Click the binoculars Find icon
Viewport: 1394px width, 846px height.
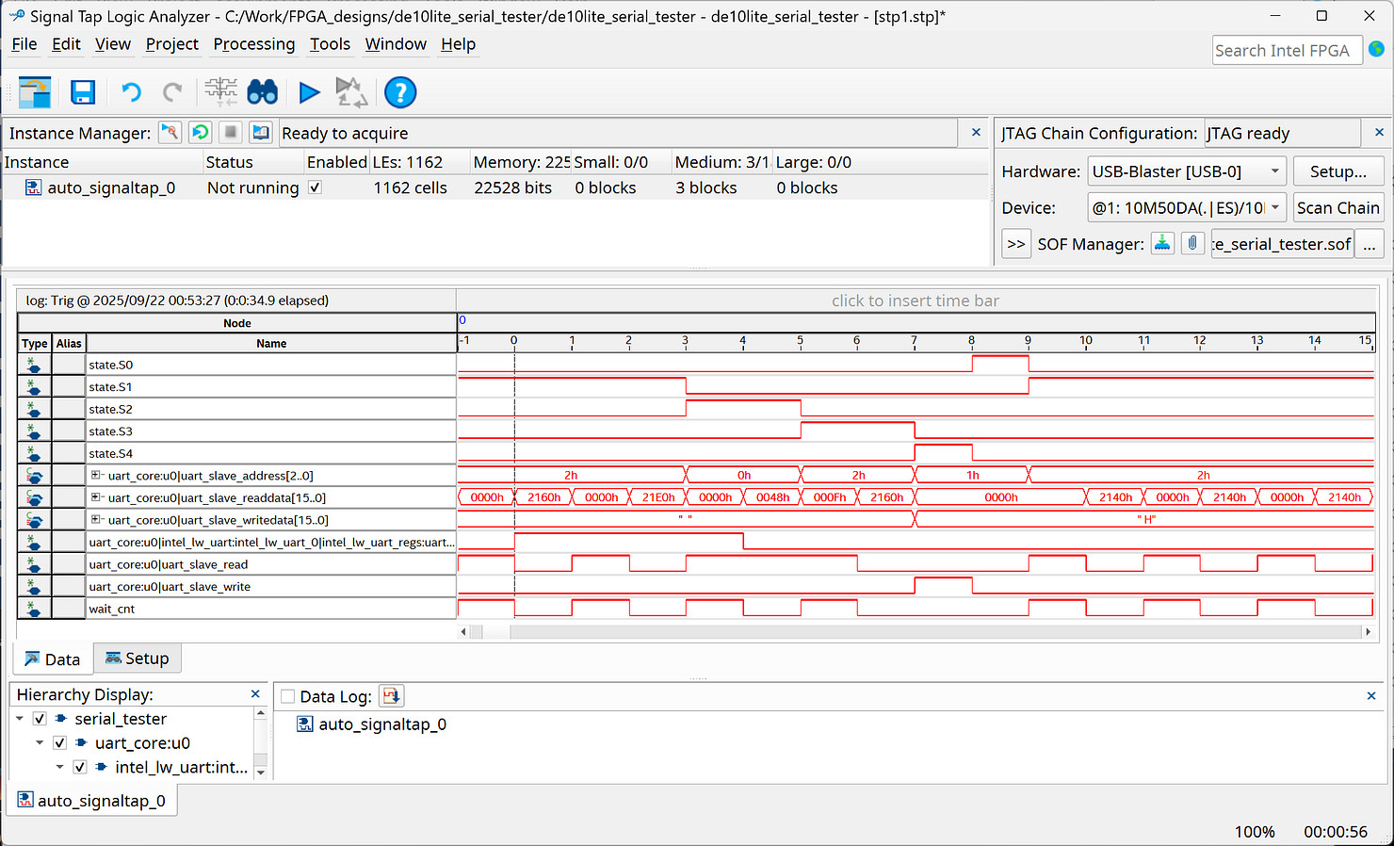coord(262,92)
